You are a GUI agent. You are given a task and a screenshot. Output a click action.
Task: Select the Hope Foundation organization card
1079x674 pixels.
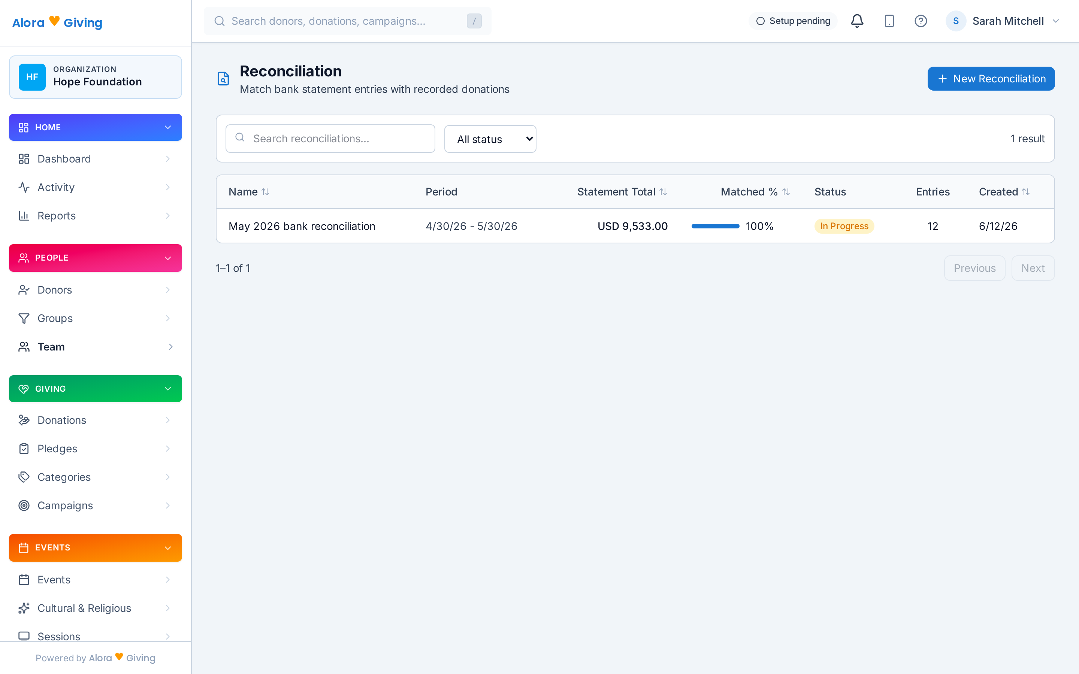click(x=96, y=77)
